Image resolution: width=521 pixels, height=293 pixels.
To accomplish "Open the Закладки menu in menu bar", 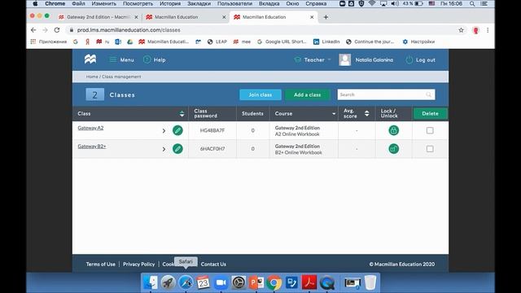I will click(x=199, y=3).
